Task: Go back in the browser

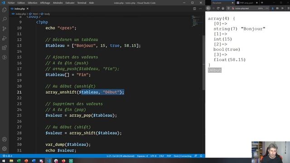Action: click(x=208, y=8)
